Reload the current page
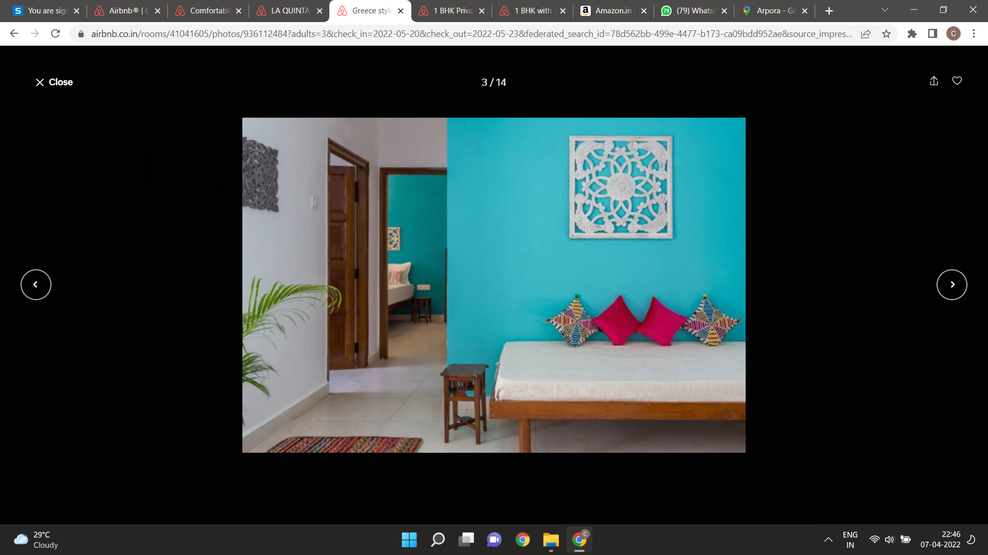Screen dimensions: 988x555 pyautogui.click(x=56, y=34)
